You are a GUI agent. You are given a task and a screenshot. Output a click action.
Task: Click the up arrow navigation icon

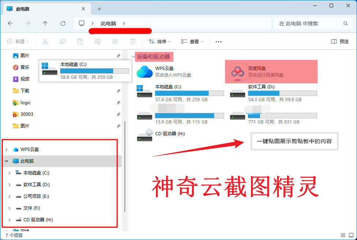click(x=45, y=23)
